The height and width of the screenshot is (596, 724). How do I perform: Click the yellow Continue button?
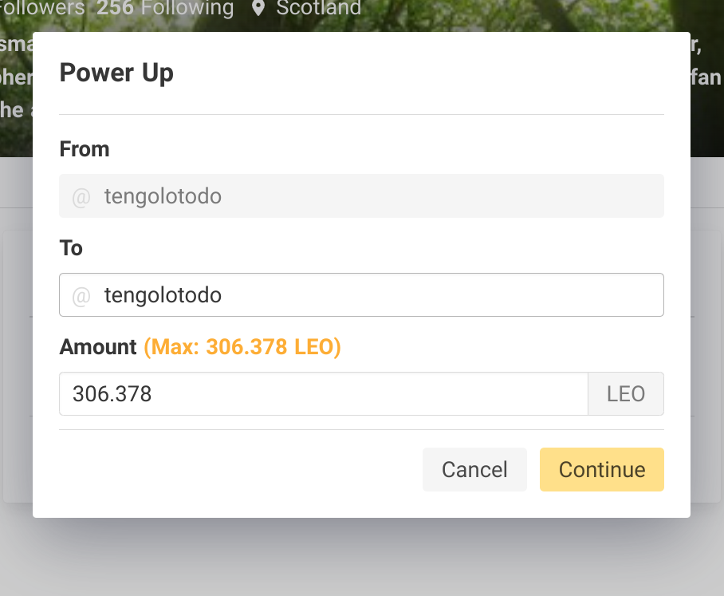coord(602,469)
